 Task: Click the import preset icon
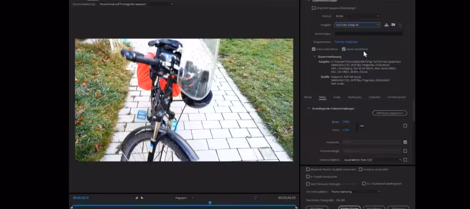coord(393,25)
